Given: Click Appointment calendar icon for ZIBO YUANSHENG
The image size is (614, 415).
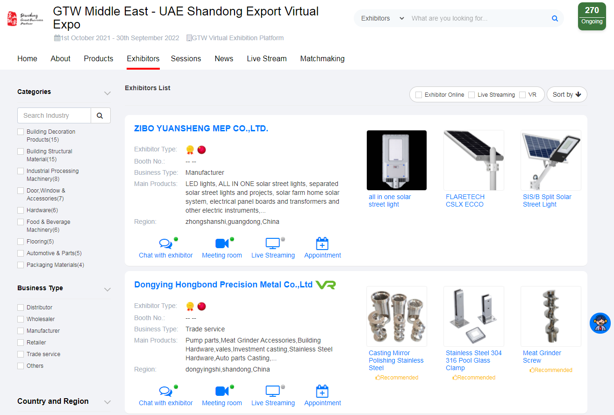Looking at the screenshot, I should 322,243.
